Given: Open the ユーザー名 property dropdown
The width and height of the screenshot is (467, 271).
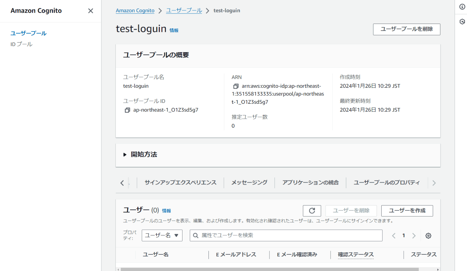Looking at the screenshot, I should [162, 235].
